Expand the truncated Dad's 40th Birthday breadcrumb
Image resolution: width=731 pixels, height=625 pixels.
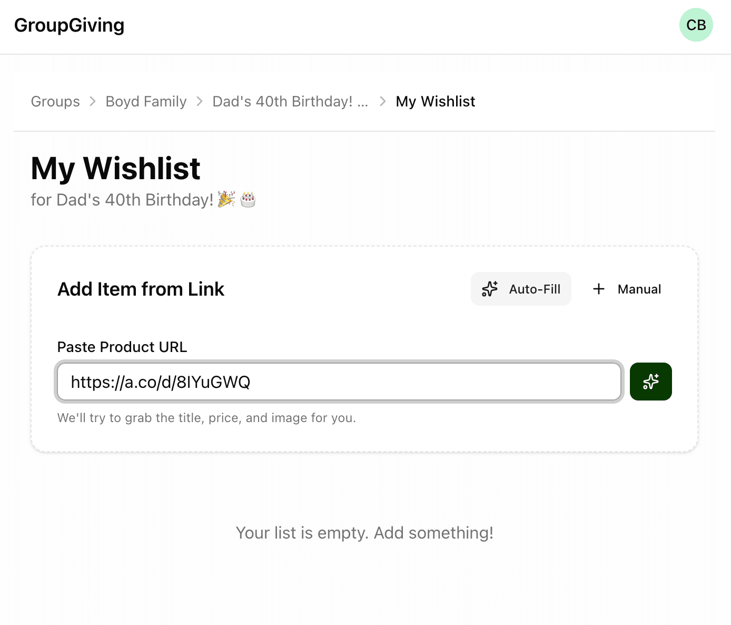(x=290, y=101)
